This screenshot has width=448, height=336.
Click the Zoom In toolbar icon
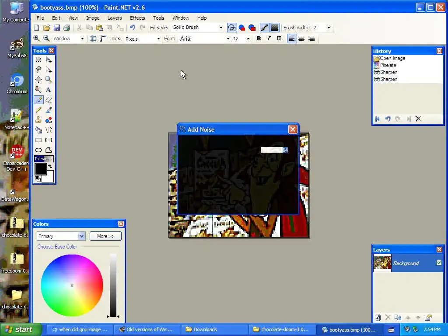36,38
